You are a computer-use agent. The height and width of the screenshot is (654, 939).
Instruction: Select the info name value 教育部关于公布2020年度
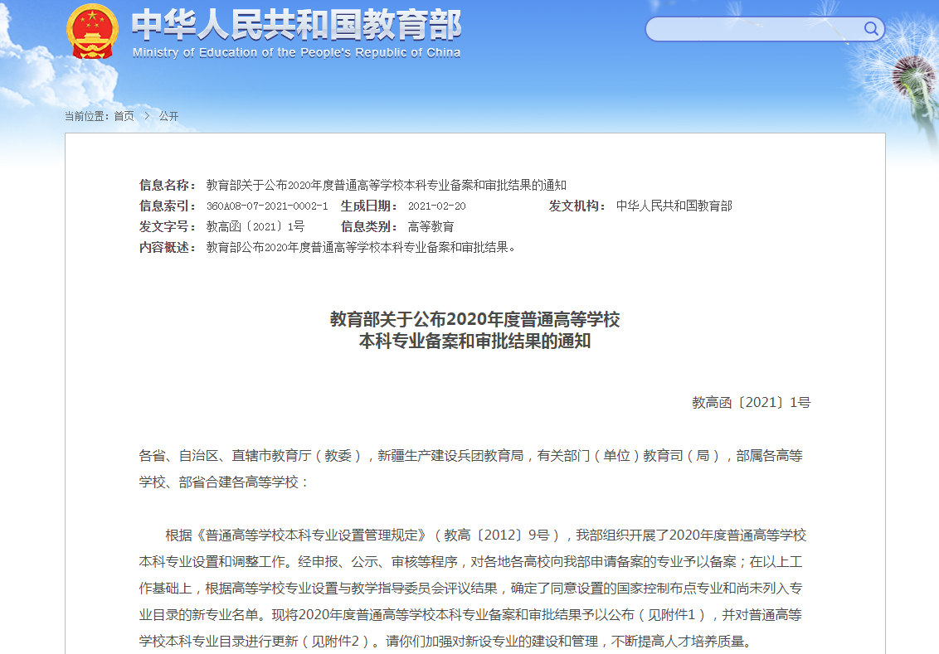(387, 185)
